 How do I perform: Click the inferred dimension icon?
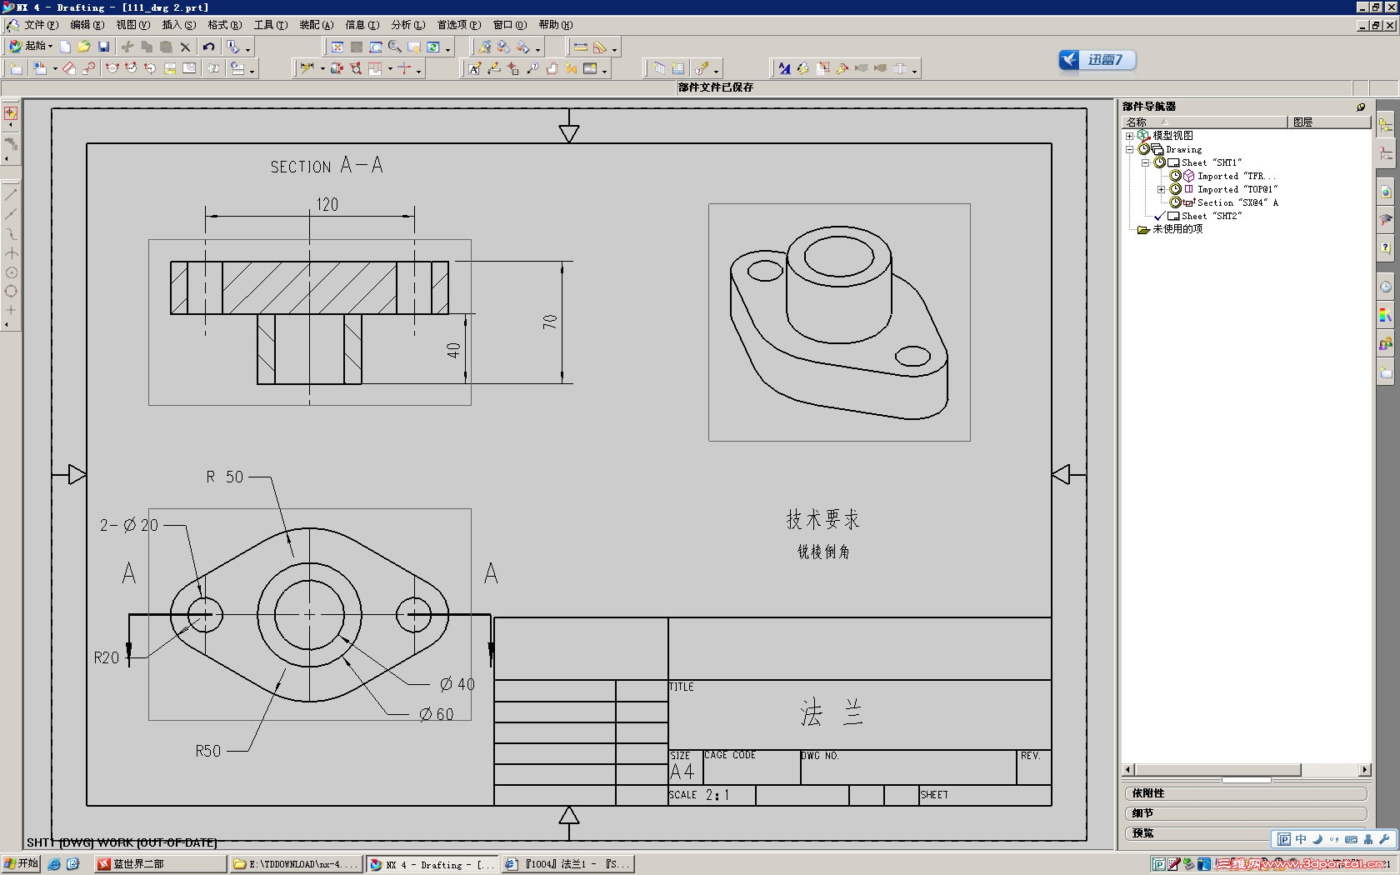307,68
